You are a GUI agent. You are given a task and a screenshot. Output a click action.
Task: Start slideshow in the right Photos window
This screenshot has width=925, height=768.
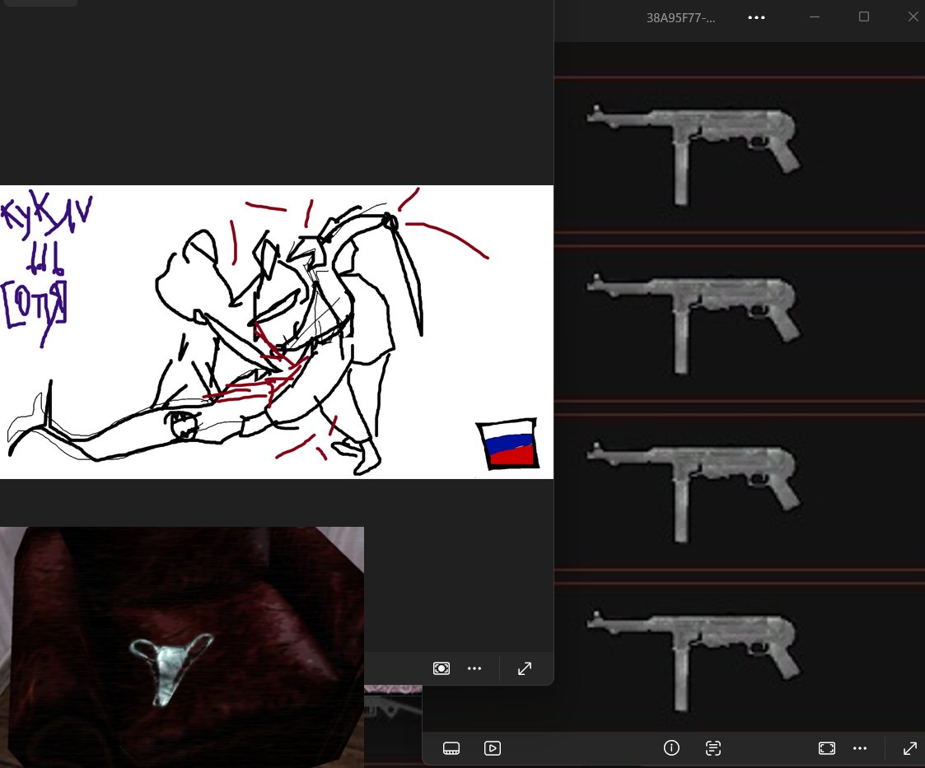pyautogui.click(x=493, y=748)
